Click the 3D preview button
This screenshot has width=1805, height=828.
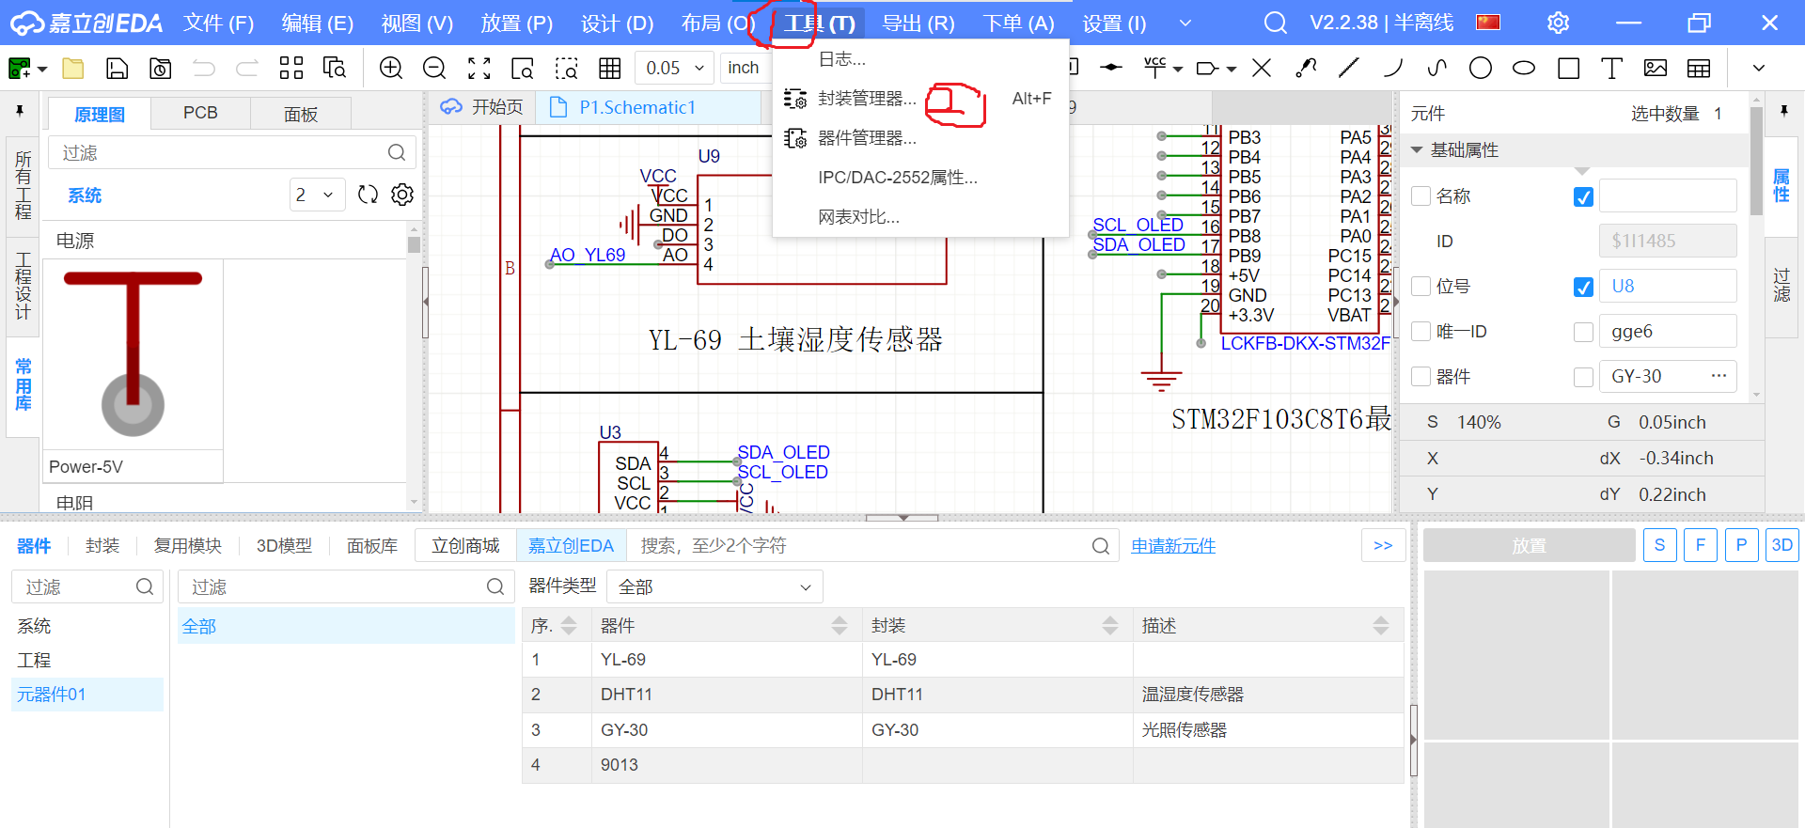click(x=1781, y=545)
